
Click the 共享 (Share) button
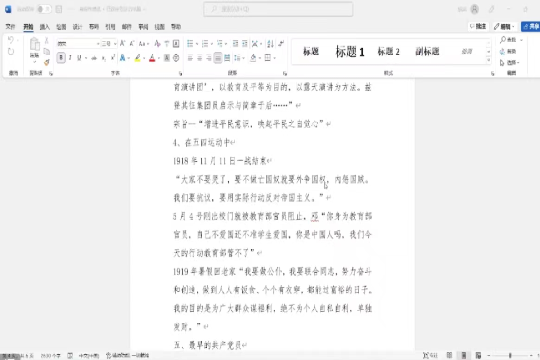[531, 27]
